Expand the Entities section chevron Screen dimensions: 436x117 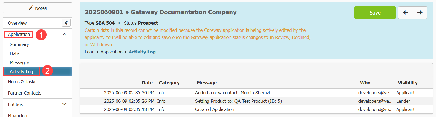tap(64, 104)
